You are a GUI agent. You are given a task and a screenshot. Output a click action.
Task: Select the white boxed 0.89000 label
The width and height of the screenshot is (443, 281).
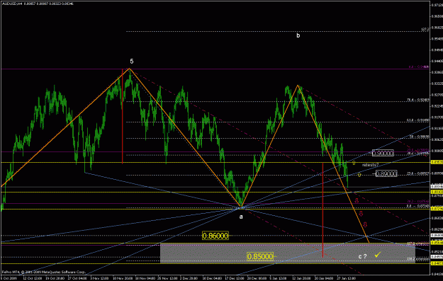pos(386,173)
